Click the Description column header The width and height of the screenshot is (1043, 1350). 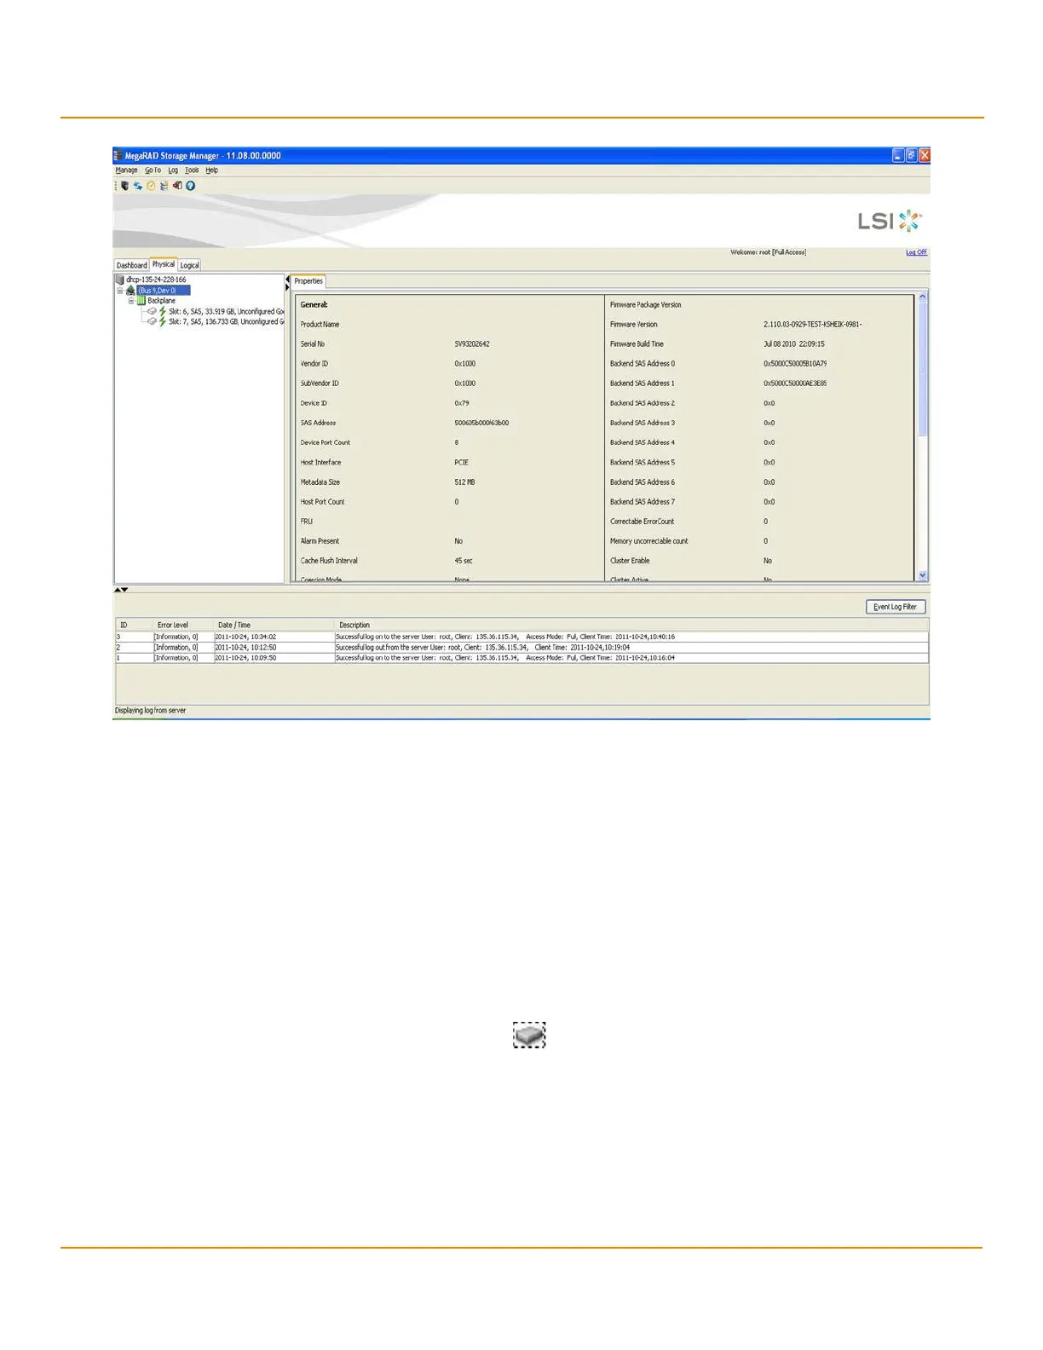pos(631,625)
